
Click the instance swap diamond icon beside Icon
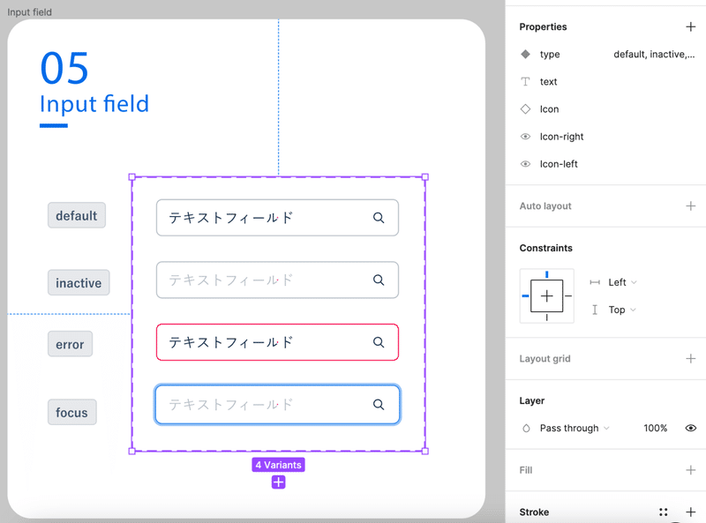point(525,108)
